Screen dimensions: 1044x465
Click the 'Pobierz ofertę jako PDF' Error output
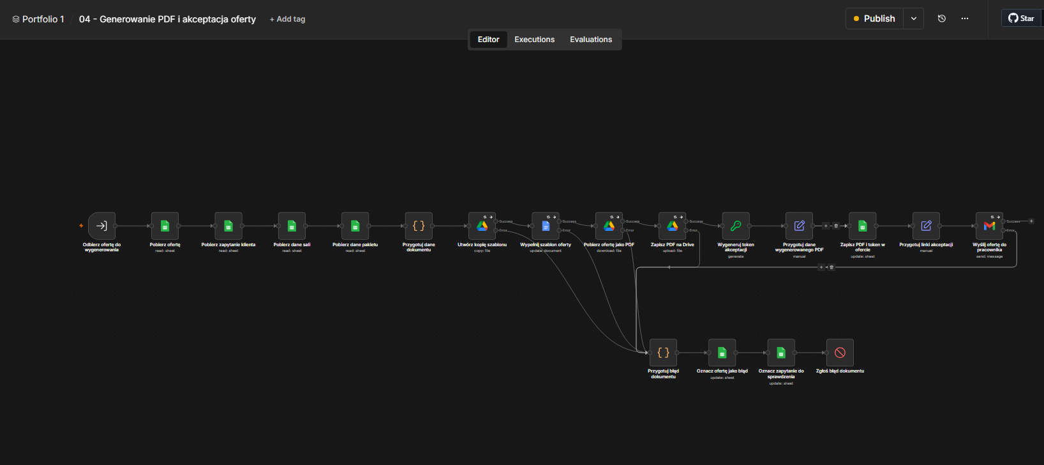click(623, 230)
